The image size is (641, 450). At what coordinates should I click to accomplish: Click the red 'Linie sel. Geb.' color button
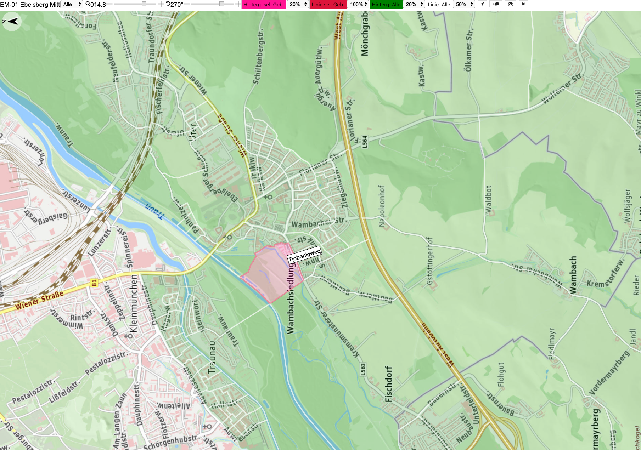coord(328,5)
